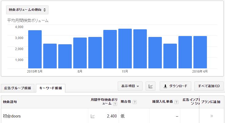This screenshot has height=123, width=225.
Task: Click the ダウンロード download button
Action: point(175,86)
